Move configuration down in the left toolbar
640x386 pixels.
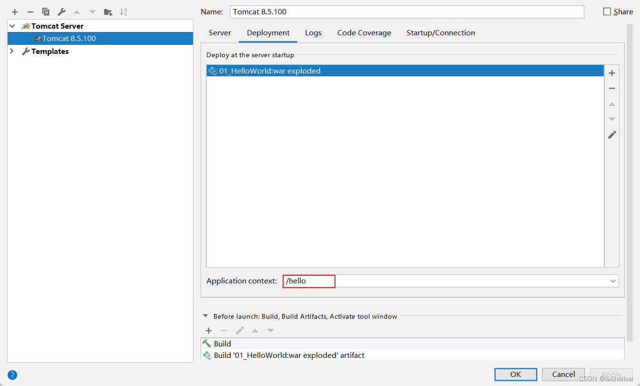pos(92,12)
